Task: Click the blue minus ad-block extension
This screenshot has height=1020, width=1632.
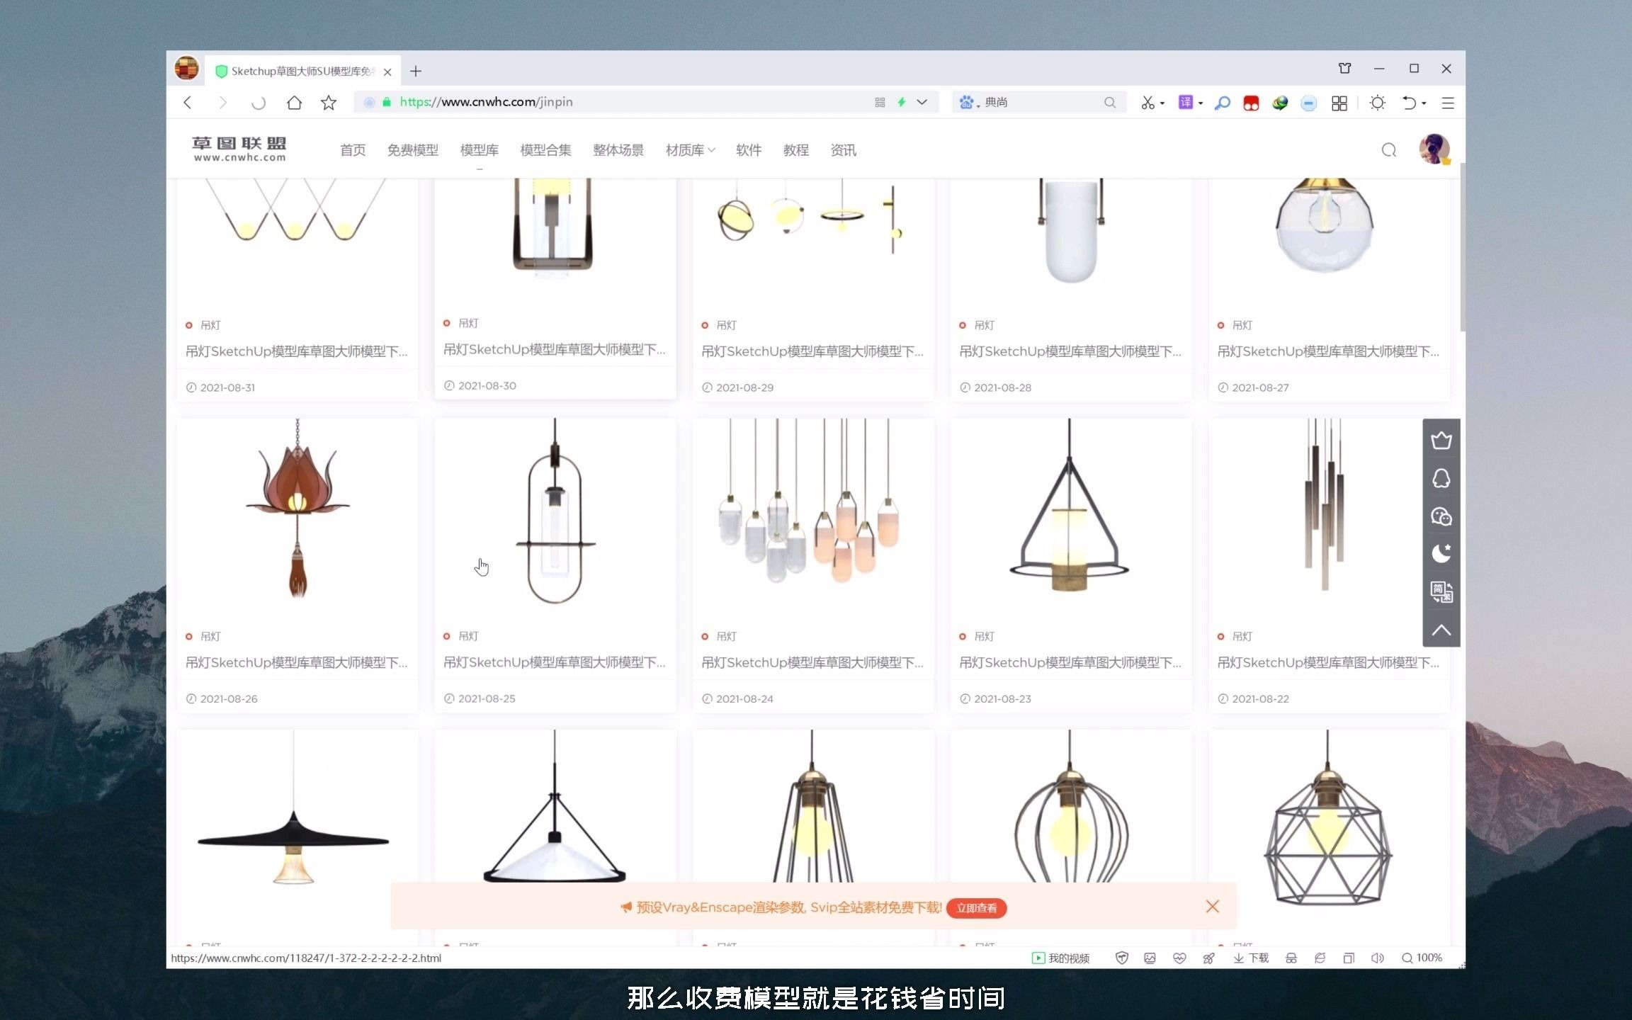Action: [1308, 103]
